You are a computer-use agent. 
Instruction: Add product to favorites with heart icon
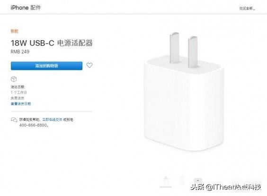[x=89, y=65]
